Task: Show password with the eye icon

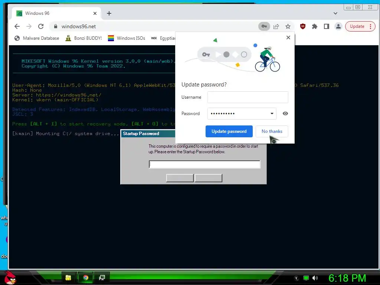Action: click(285, 114)
